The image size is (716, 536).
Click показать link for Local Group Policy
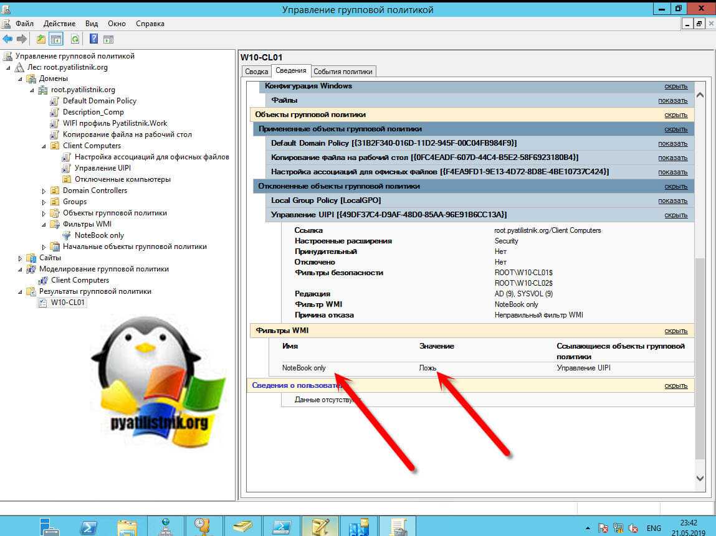pos(672,200)
